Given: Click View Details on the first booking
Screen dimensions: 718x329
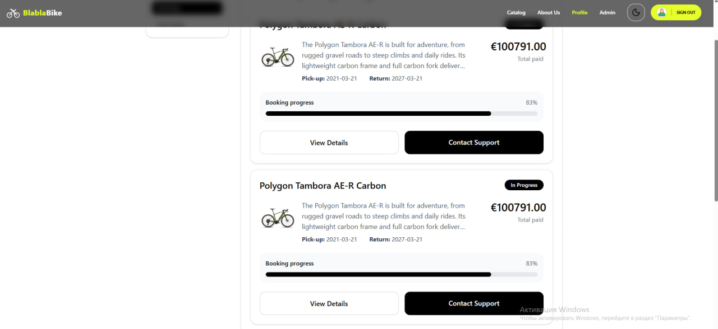Looking at the screenshot, I should (x=329, y=142).
